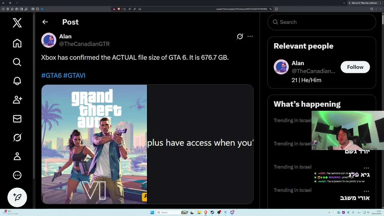Open the Profile page icon
The width and height of the screenshot is (384, 216).
(x=17, y=156)
